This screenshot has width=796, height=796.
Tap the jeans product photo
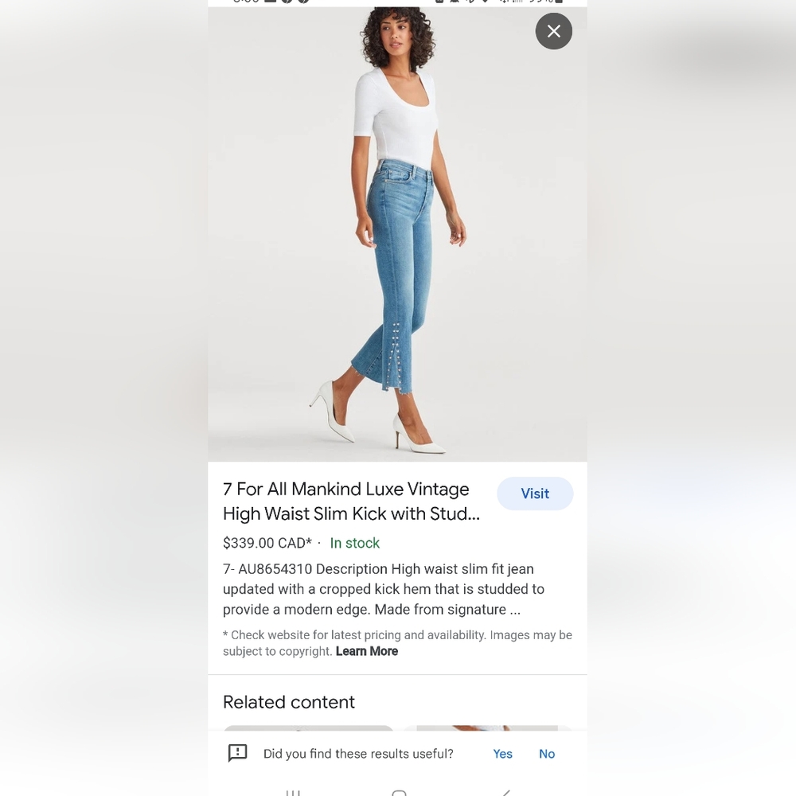397,234
